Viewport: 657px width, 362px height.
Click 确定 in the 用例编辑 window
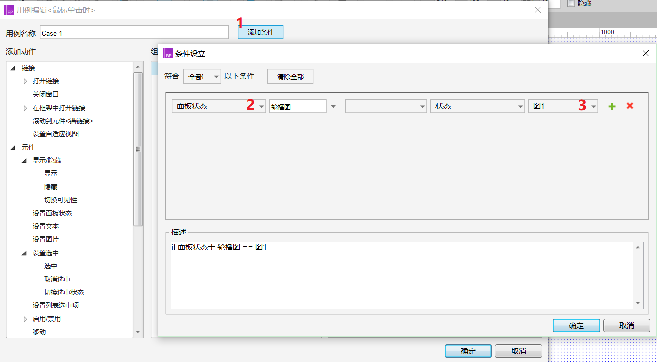click(468, 351)
